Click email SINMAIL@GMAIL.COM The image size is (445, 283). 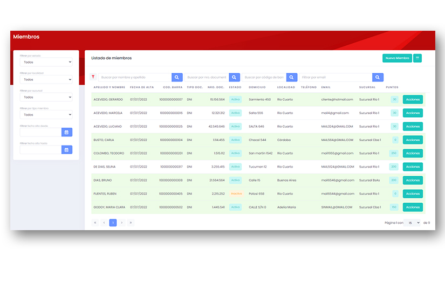point(337,207)
